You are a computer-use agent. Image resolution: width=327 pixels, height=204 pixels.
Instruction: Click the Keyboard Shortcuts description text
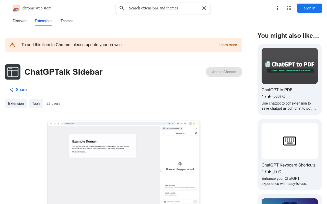[286, 181]
